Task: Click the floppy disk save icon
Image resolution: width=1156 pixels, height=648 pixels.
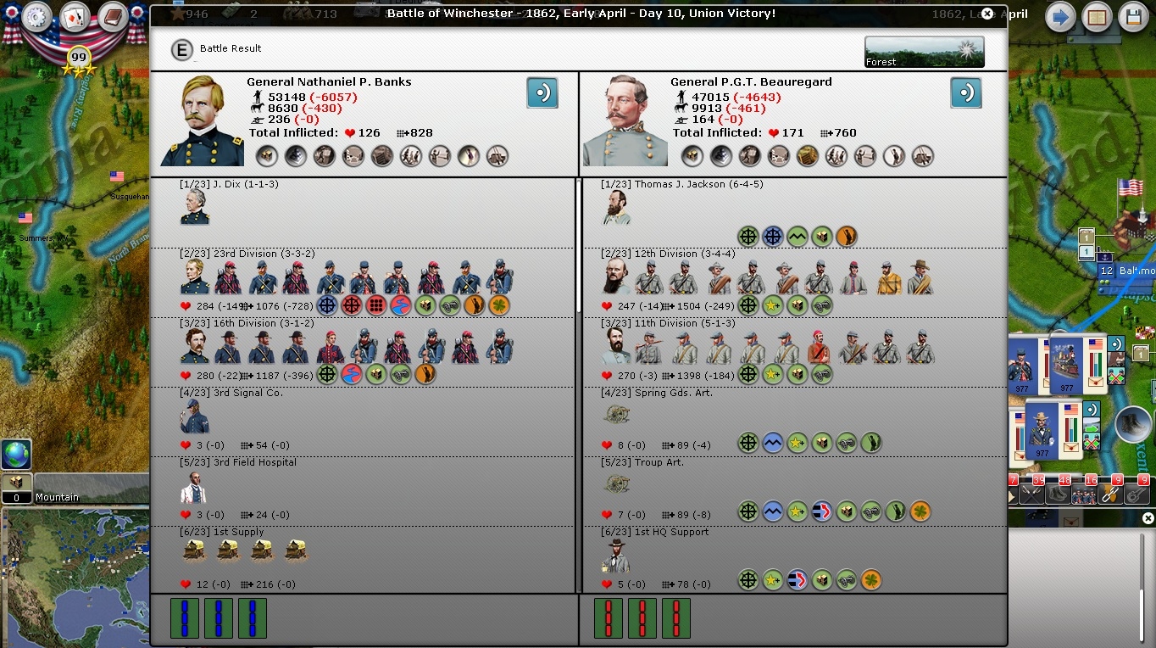Action: click(1133, 17)
